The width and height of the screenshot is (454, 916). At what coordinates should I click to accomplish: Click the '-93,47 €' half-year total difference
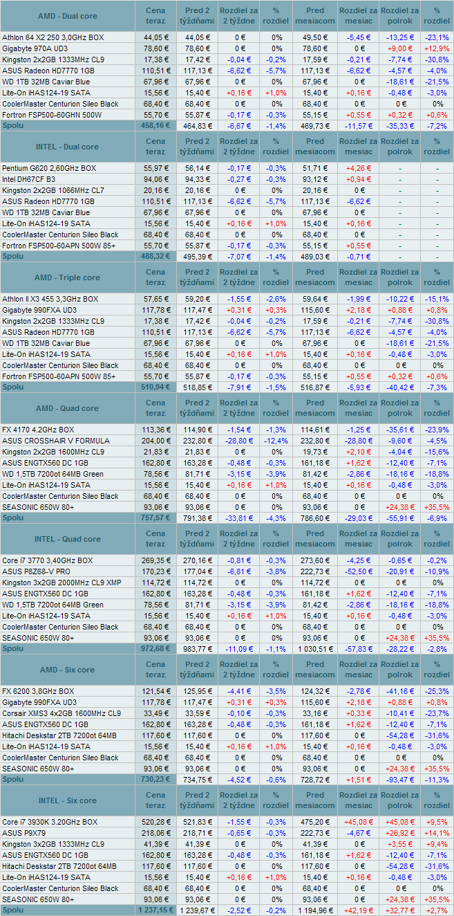(400, 779)
